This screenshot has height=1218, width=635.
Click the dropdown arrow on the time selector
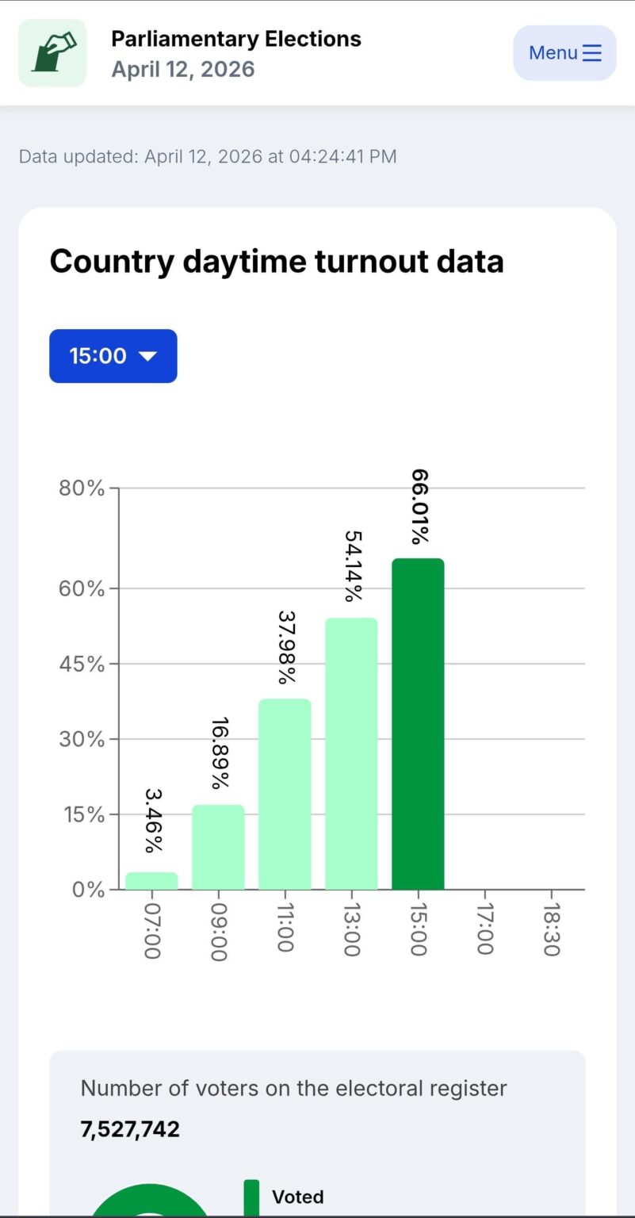click(147, 356)
